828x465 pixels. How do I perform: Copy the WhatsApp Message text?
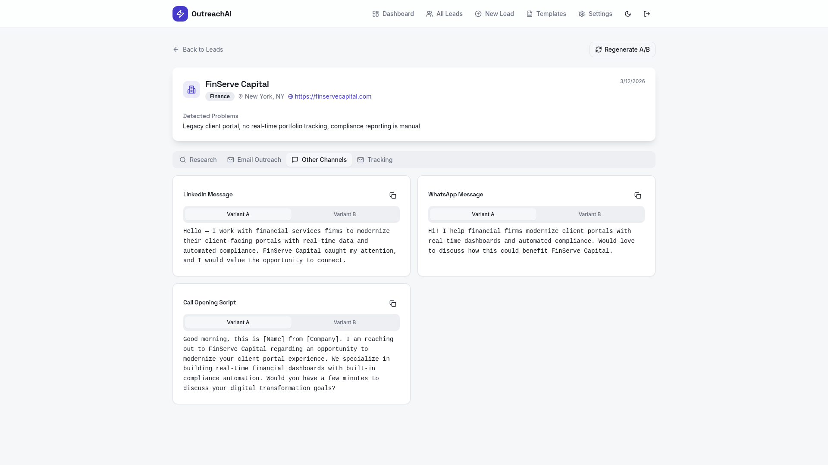pos(638,195)
